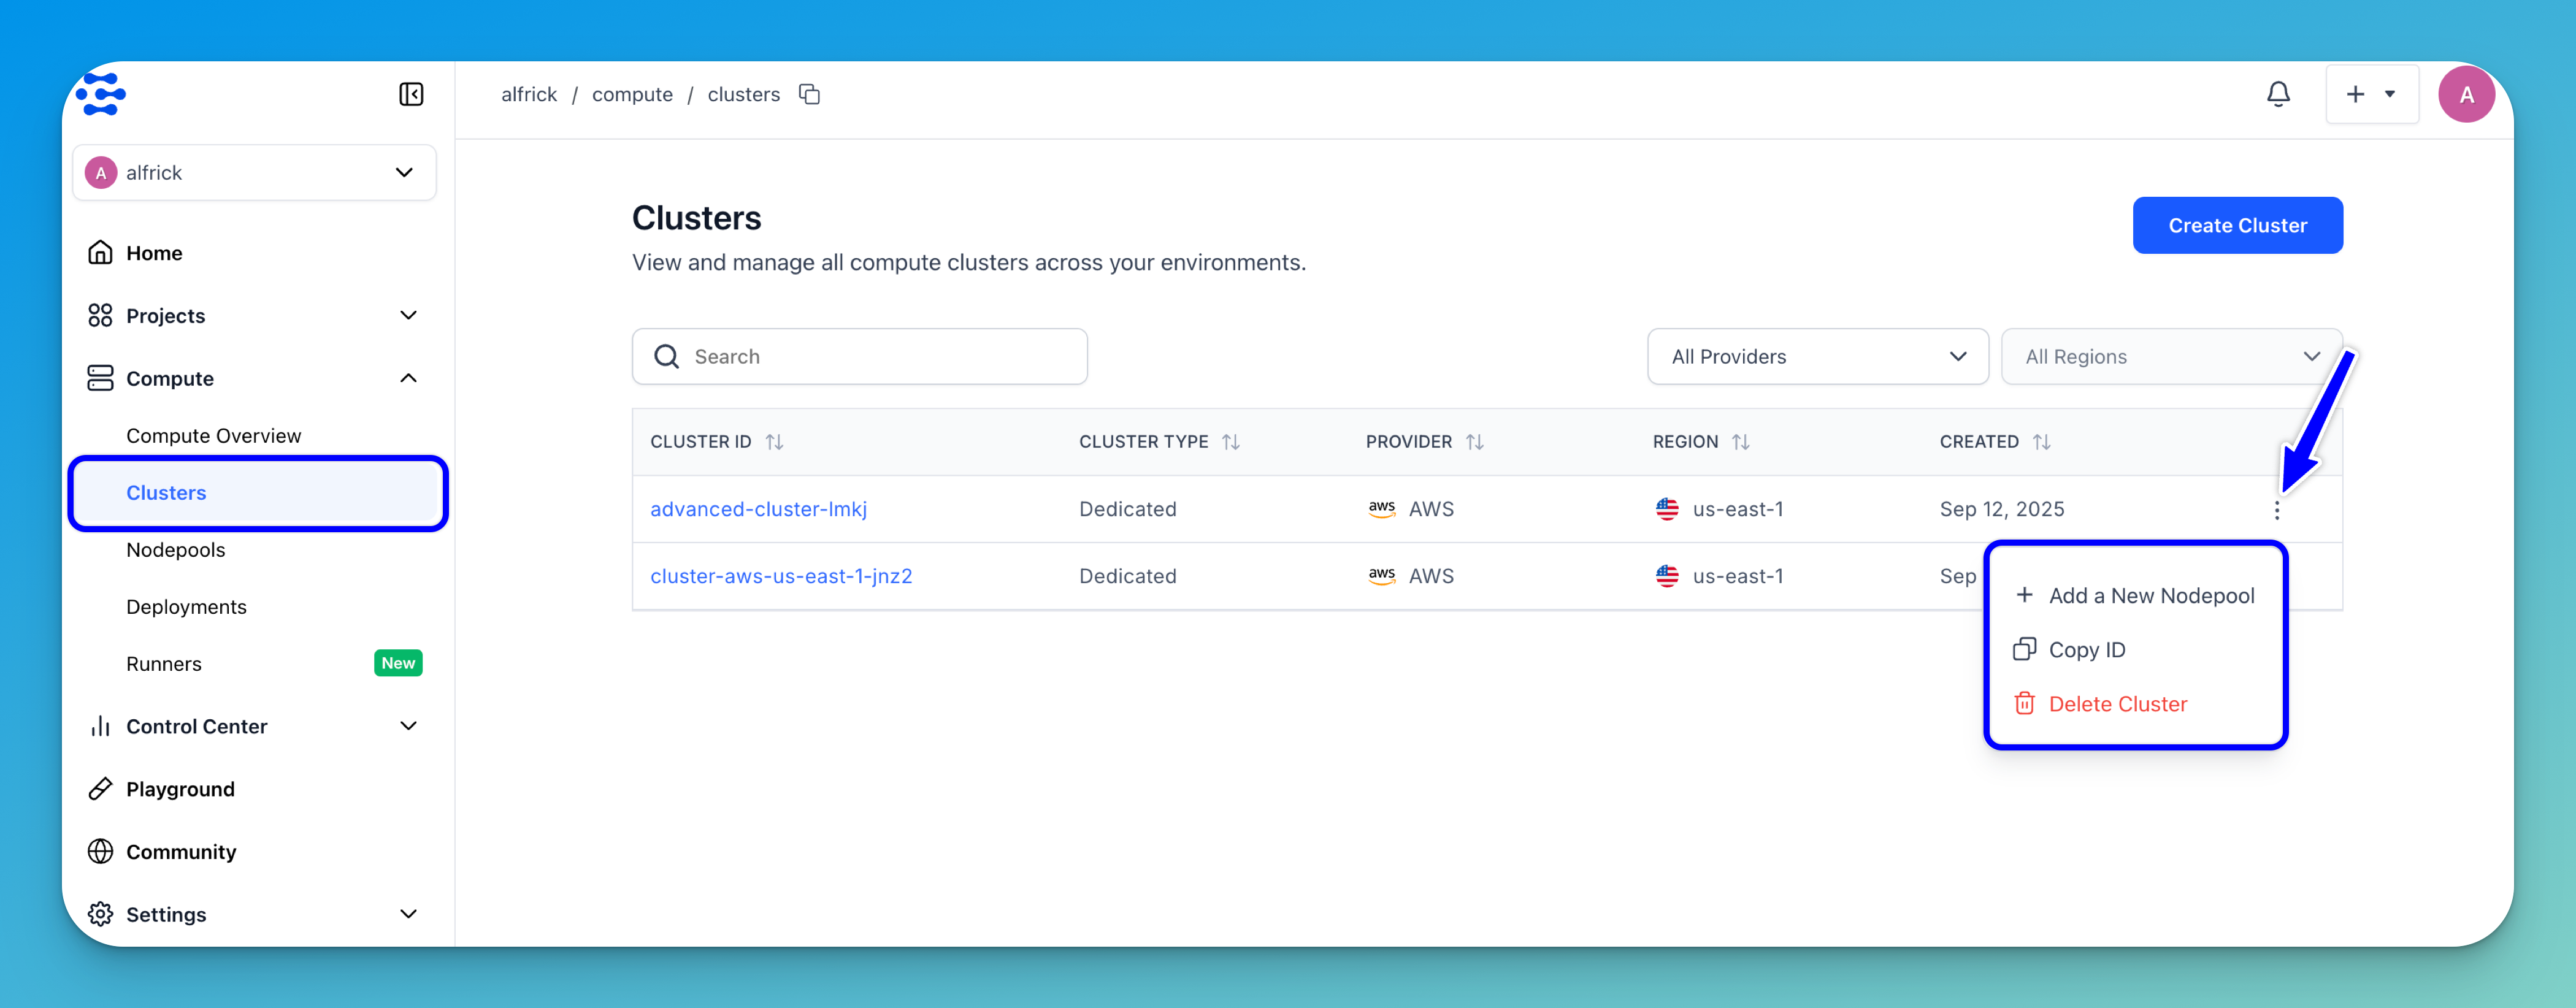Open the user avatar menu
Image resolution: width=2576 pixels, height=1008 pixels.
click(2466, 94)
